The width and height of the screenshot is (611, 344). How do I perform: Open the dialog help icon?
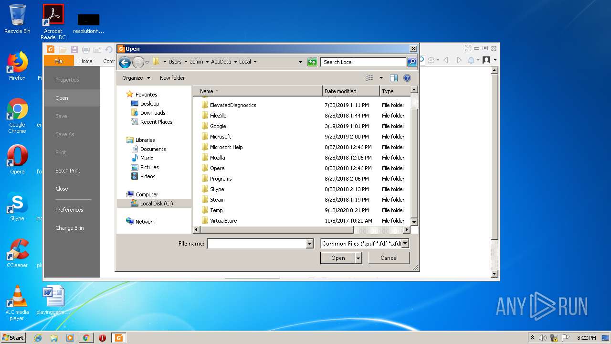[407, 78]
